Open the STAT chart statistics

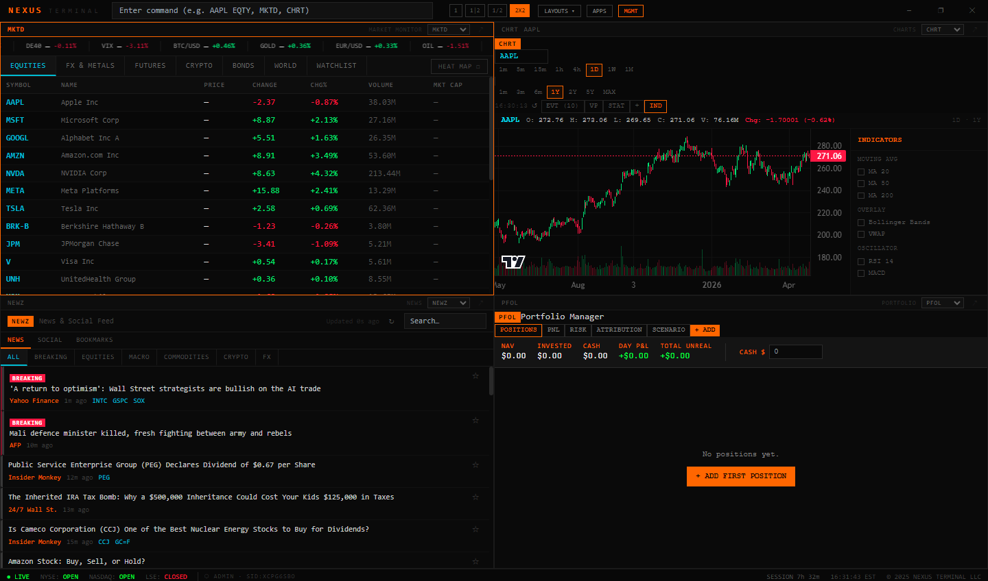click(617, 106)
